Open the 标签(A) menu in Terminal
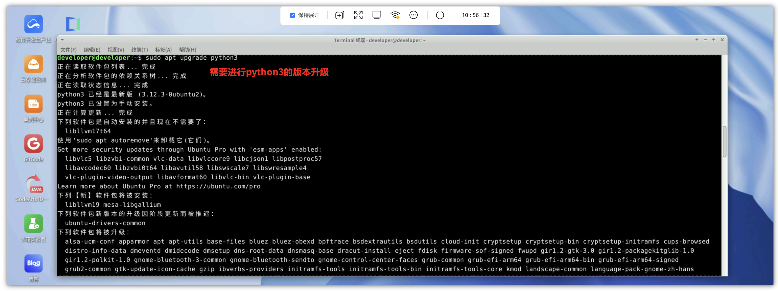778x291 pixels. click(163, 50)
